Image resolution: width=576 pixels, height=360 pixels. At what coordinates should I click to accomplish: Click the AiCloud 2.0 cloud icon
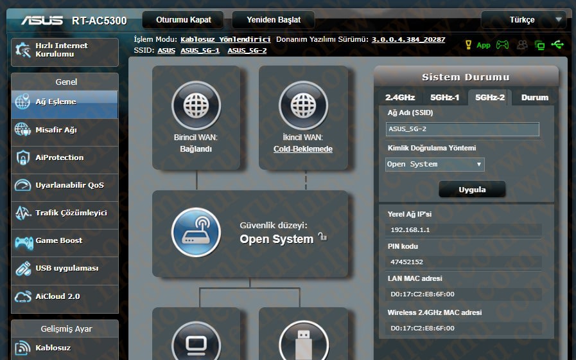click(22, 296)
